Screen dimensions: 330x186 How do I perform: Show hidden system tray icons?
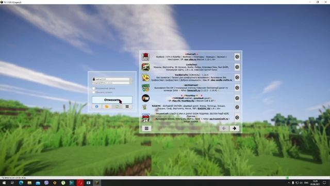(289, 183)
